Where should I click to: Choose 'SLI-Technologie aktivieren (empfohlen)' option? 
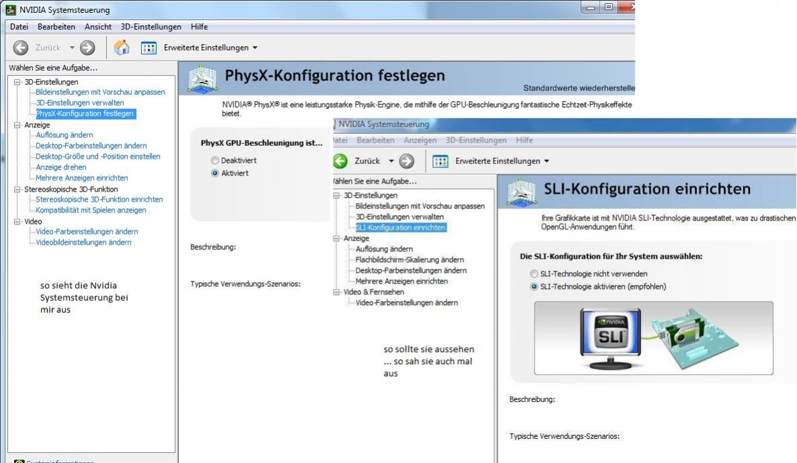tap(534, 286)
